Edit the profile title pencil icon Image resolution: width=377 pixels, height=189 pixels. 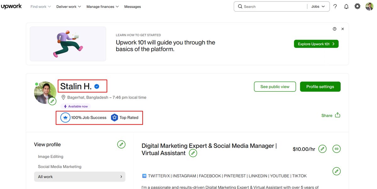point(193,153)
